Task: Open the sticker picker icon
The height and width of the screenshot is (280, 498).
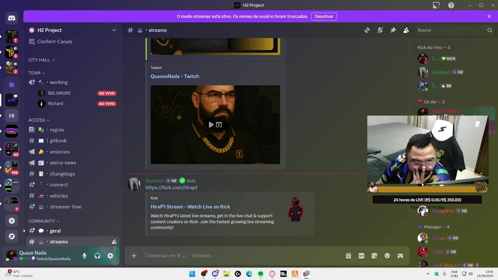Action: coord(374,255)
